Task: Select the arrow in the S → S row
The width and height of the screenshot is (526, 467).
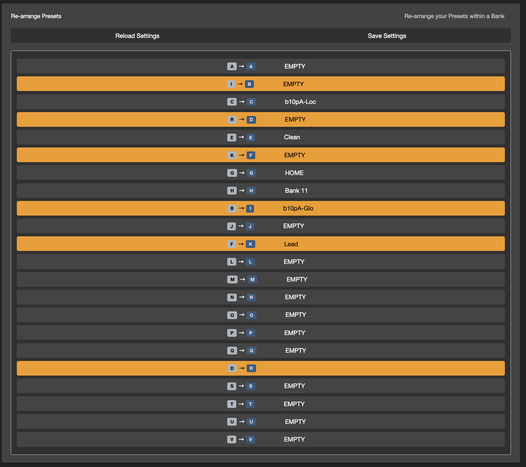Action: click(241, 386)
